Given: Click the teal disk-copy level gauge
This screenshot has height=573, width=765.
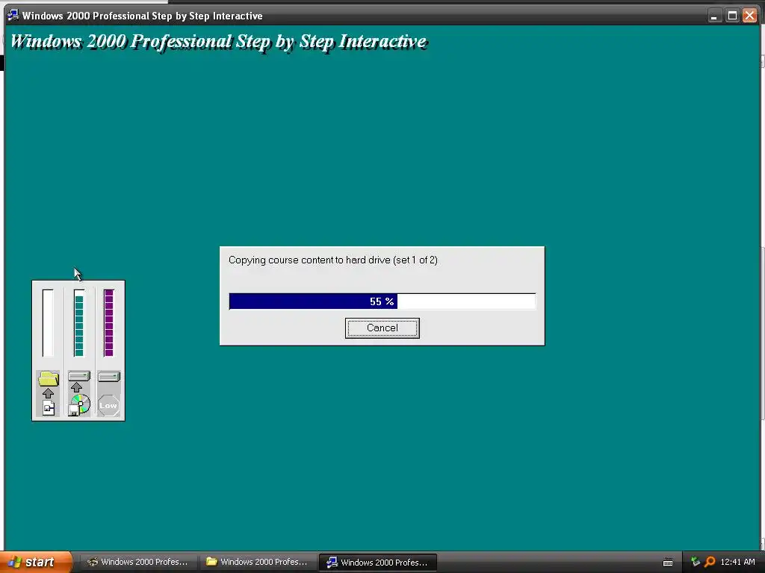Looking at the screenshot, I should tap(78, 323).
